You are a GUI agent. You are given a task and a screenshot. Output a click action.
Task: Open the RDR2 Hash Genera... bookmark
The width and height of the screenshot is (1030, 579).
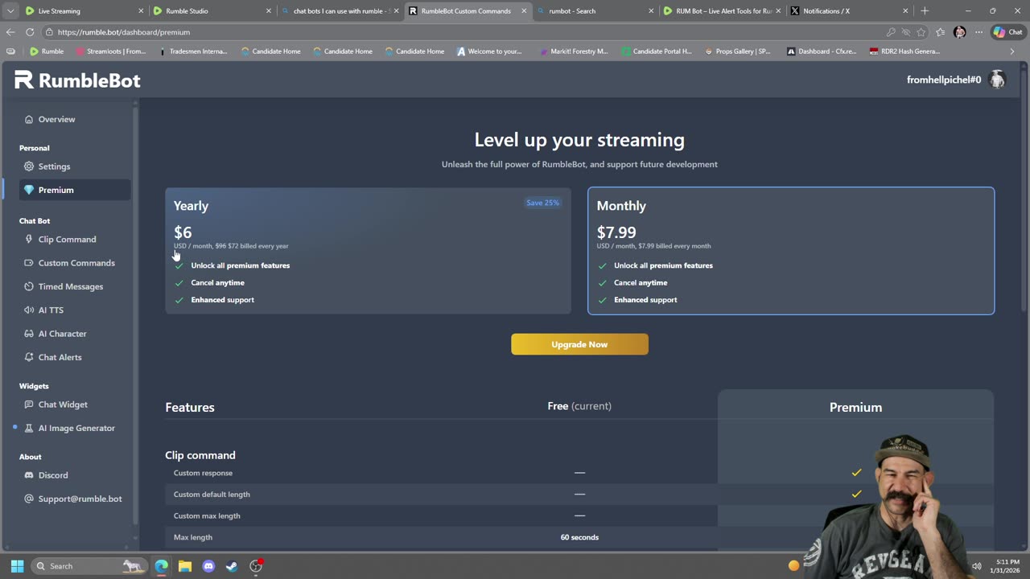point(904,51)
